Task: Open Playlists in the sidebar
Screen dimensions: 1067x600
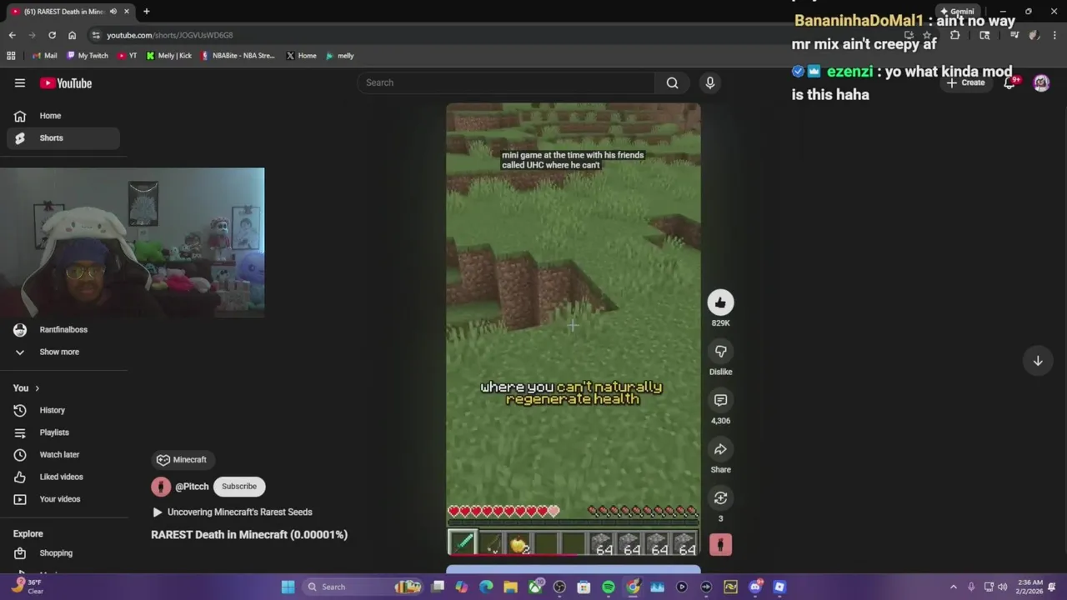Action: [x=63, y=432]
